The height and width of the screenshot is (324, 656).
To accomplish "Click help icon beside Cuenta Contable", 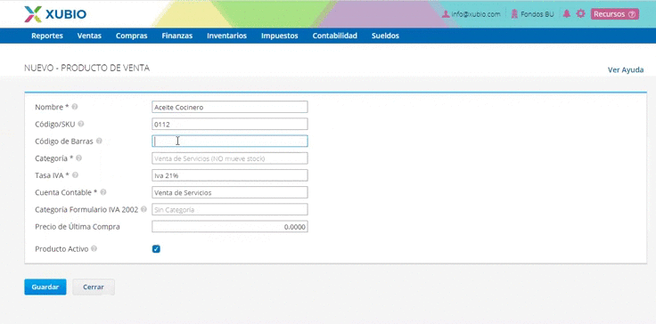I will 103,192.
